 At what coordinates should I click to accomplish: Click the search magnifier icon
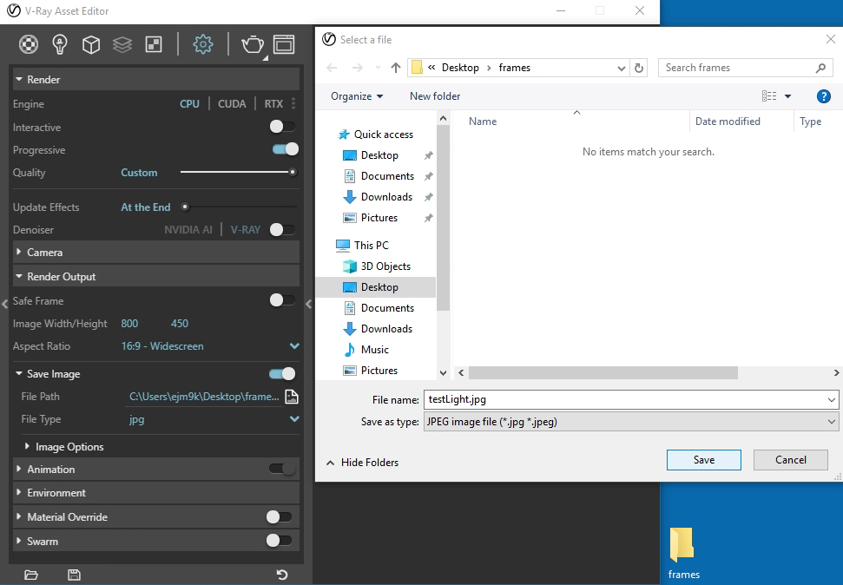coord(820,68)
